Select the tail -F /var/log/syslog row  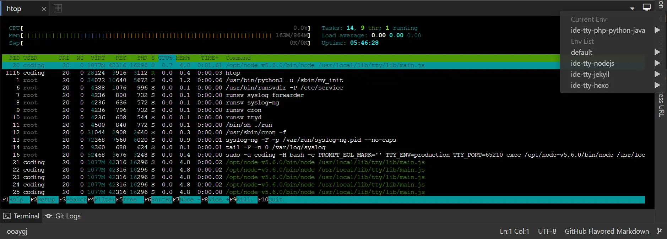pos(323,147)
